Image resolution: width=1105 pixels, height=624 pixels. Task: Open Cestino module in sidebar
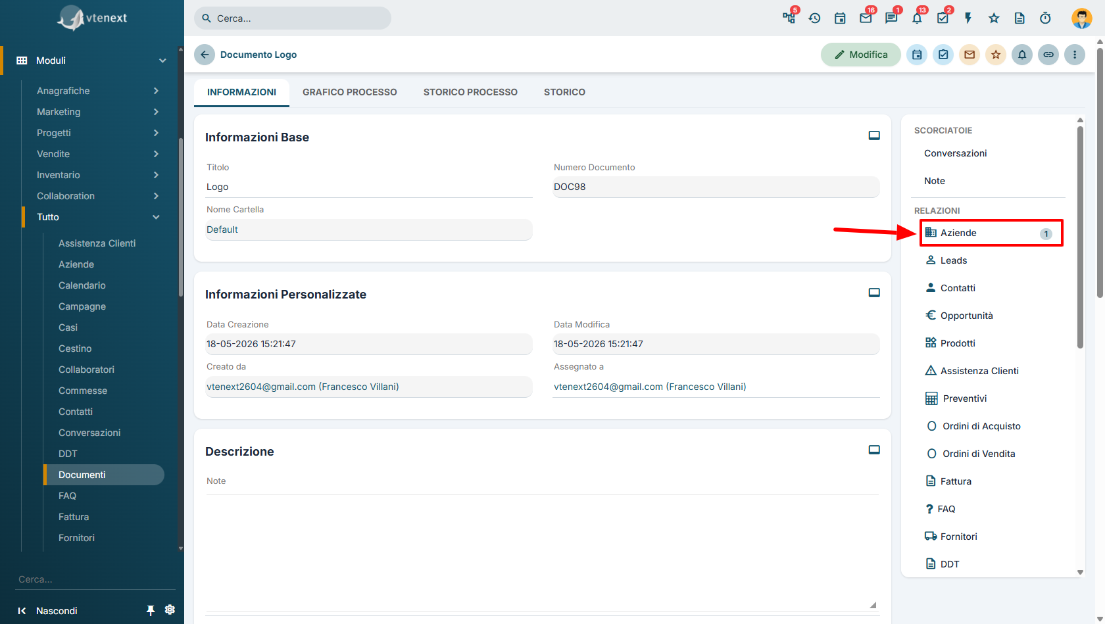[x=75, y=348]
